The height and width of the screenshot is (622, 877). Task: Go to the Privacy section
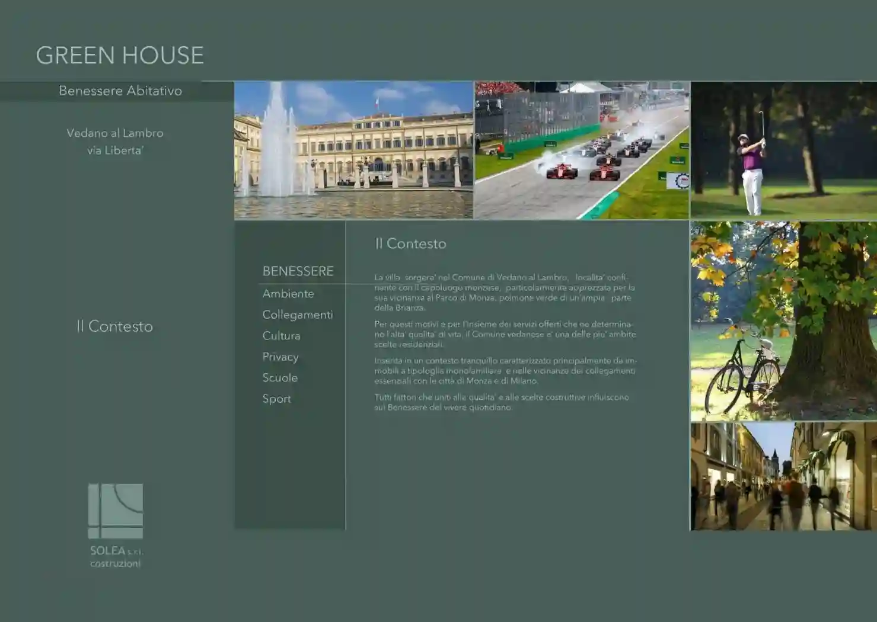pyautogui.click(x=280, y=357)
